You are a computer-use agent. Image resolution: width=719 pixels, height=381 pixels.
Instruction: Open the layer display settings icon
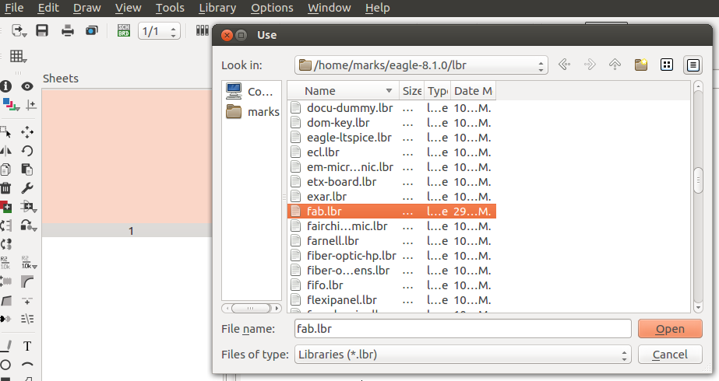10,105
